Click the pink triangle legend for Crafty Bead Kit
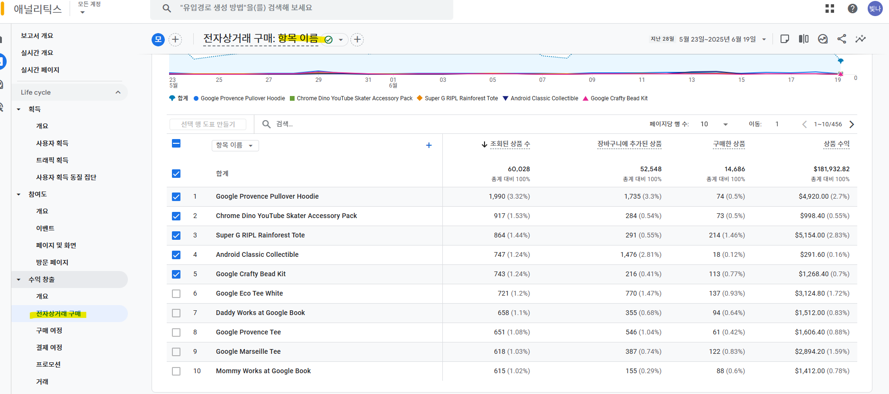The height and width of the screenshot is (394, 889). (x=585, y=98)
